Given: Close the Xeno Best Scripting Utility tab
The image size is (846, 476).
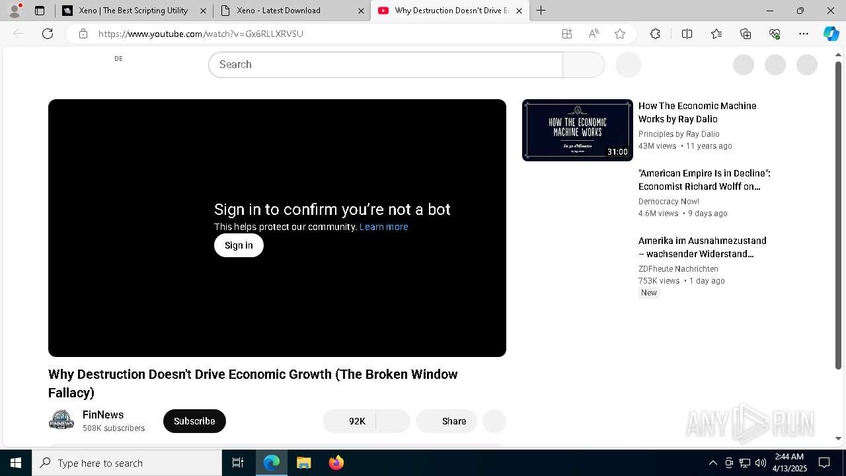Looking at the screenshot, I should (x=203, y=11).
